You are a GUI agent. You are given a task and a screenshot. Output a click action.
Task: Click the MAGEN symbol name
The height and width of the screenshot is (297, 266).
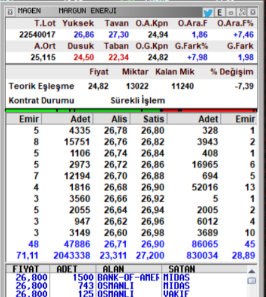pyautogui.click(x=29, y=11)
